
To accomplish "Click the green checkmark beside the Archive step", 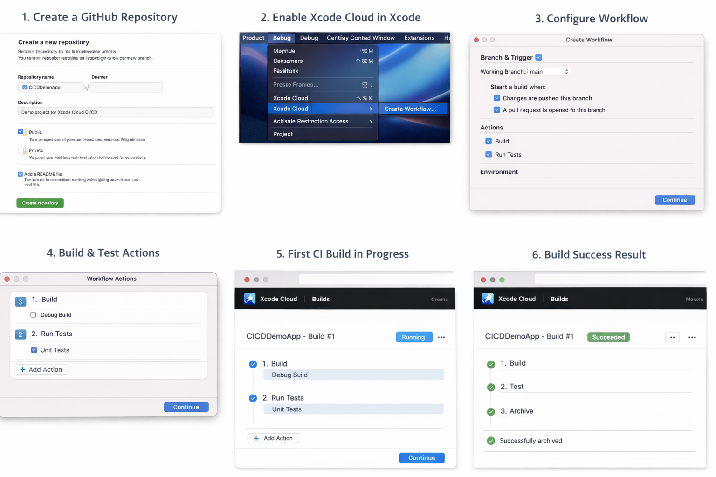I will (x=490, y=411).
